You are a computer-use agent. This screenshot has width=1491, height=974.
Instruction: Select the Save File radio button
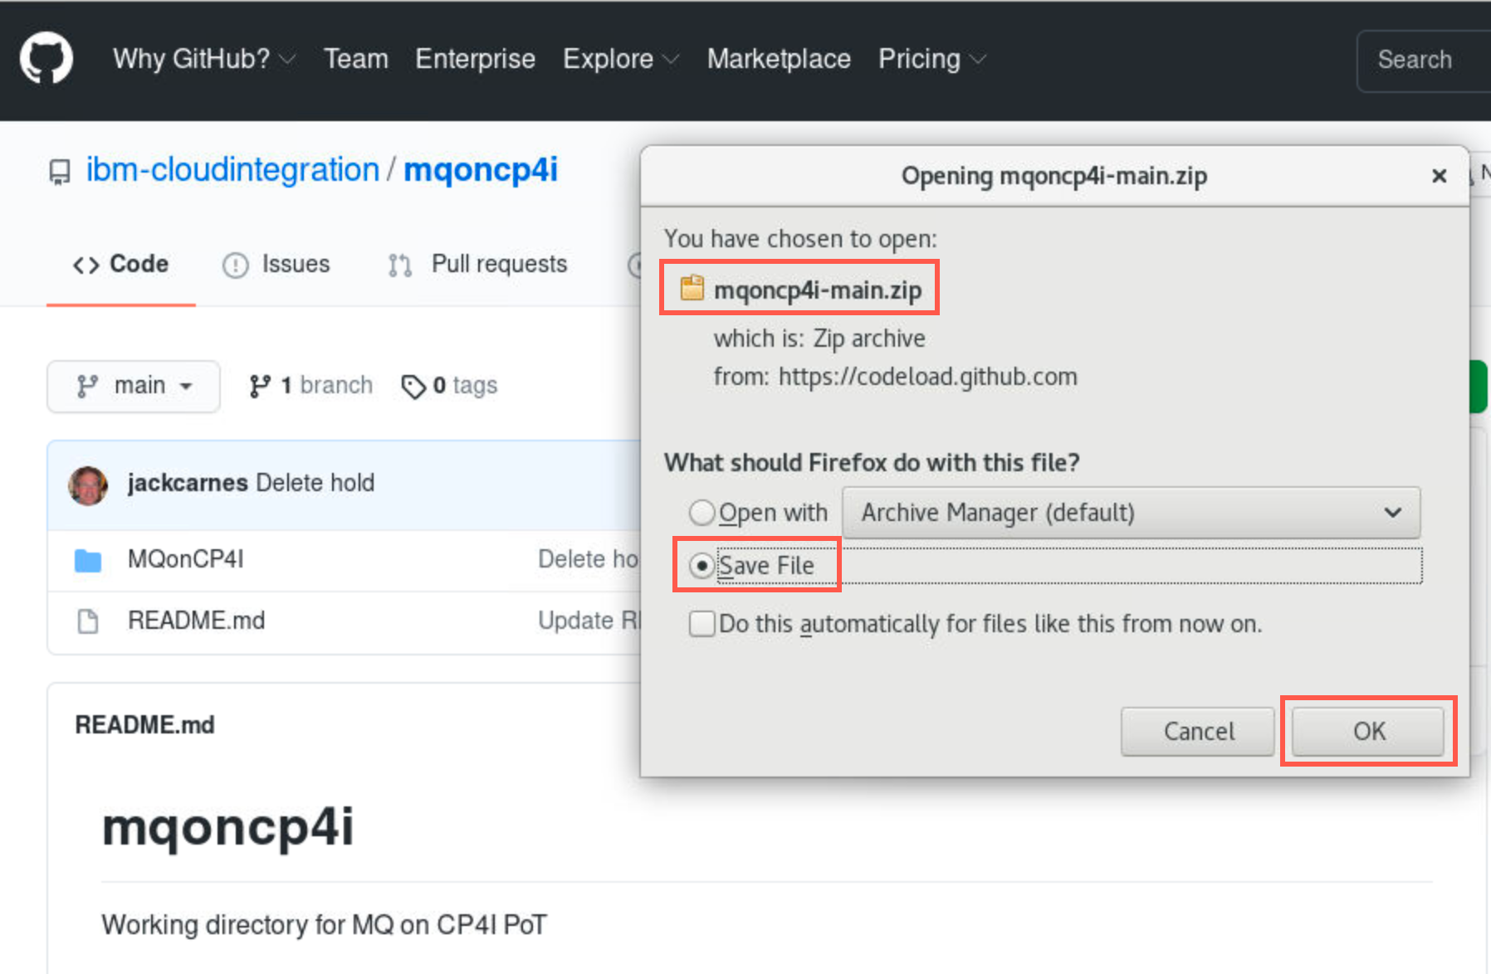pos(702,566)
